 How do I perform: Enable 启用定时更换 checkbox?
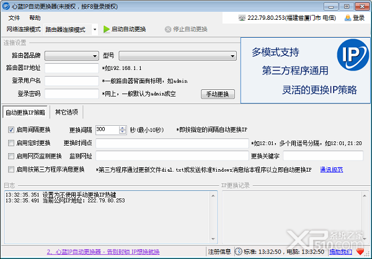[11, 143]
